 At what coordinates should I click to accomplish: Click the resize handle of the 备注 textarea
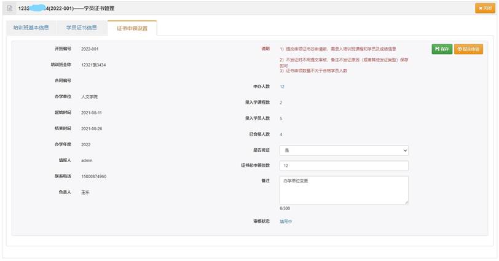[406, 201]
